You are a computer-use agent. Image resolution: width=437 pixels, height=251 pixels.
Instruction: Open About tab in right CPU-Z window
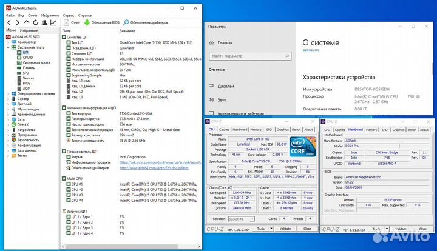pyautogui.click(x=424, y=130)
